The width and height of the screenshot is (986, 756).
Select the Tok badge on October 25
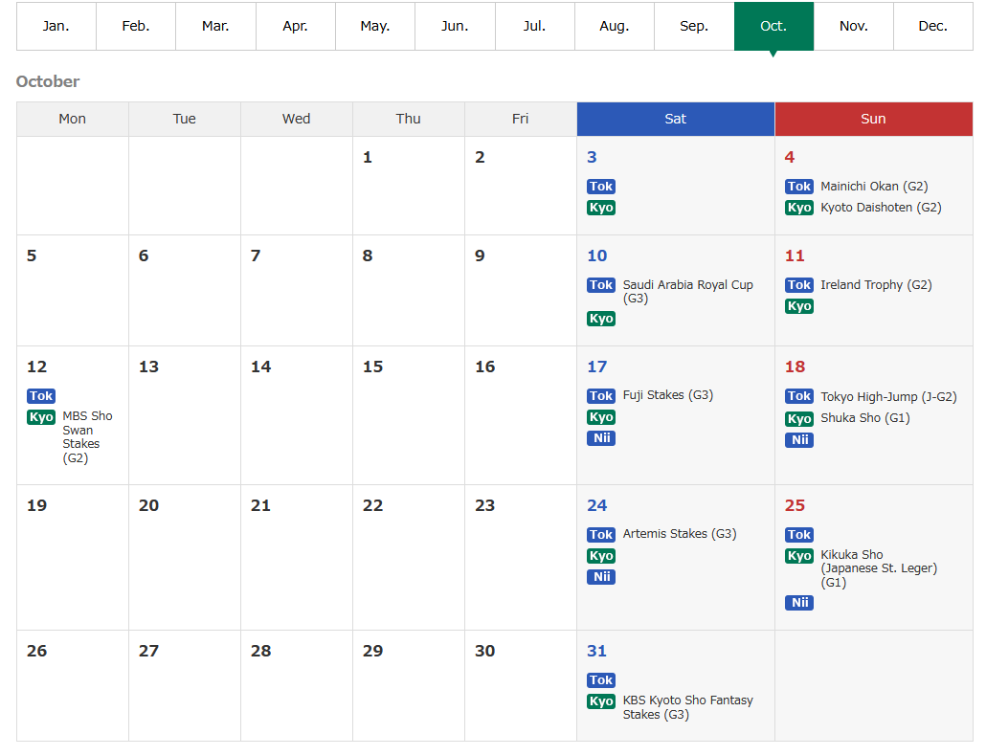click(799, 535)
